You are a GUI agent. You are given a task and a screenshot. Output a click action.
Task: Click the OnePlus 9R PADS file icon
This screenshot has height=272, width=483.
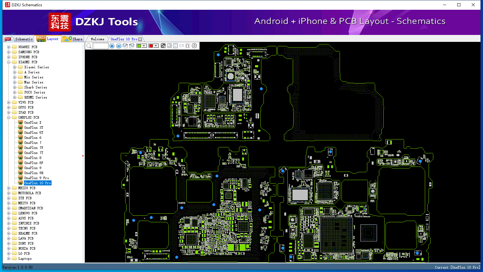(x=20, y=173)
